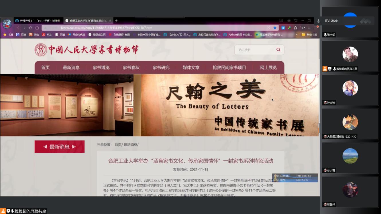Open the 京东 bookmark
381x214 pixels.
47,35
